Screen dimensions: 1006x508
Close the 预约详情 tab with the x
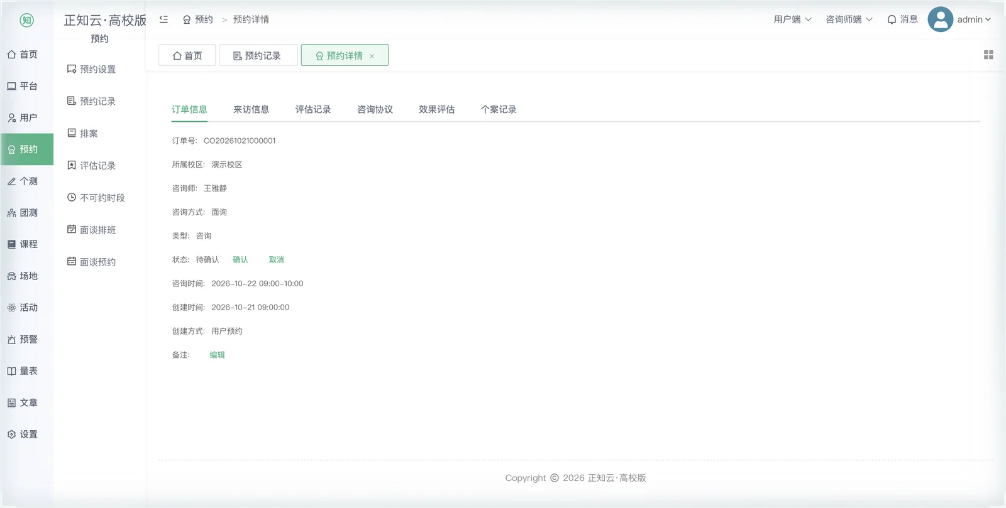pos(372,57)
